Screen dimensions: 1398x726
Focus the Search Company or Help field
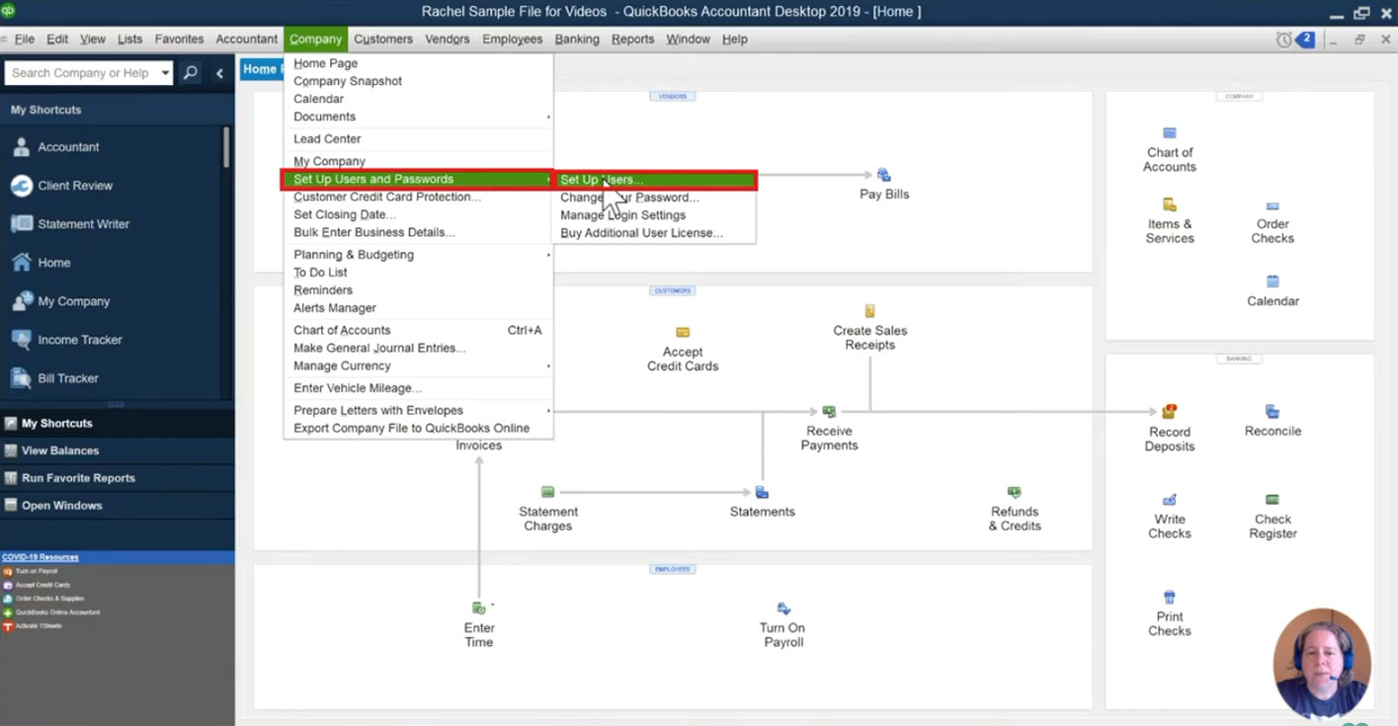(82, 73)
